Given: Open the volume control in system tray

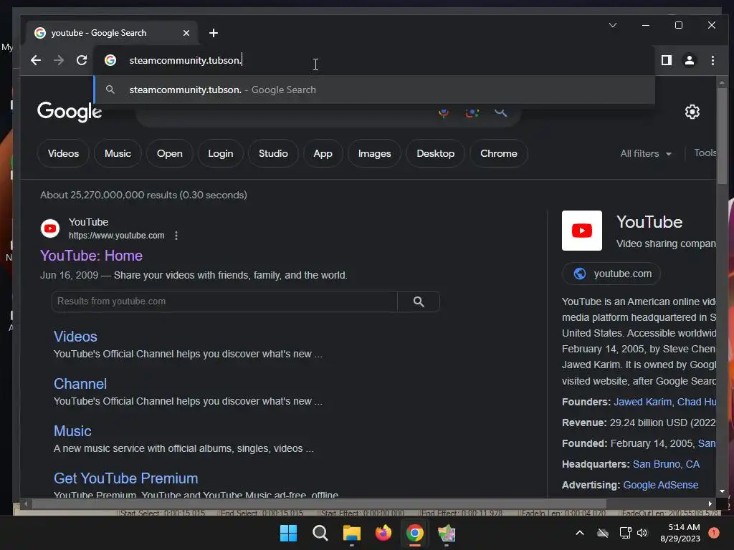Looking at the screenshot, I should click(642, 533).
